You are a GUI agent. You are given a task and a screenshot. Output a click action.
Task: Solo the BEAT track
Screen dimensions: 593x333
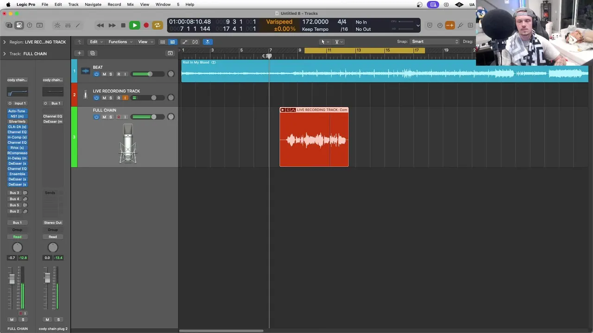pos(111,74)
